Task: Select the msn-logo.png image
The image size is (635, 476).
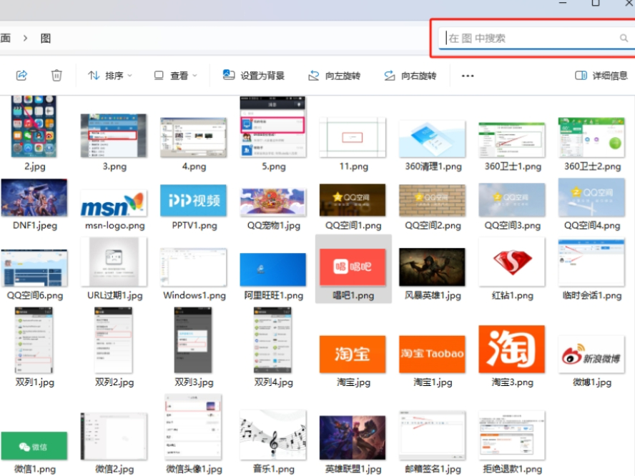Action: click(114, 204)
